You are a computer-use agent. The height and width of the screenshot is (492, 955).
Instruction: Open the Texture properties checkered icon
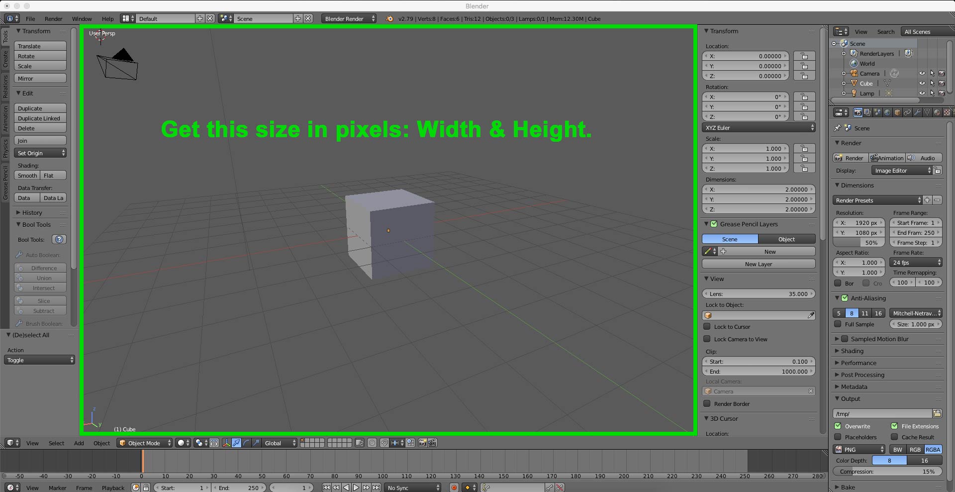(946, 112)
